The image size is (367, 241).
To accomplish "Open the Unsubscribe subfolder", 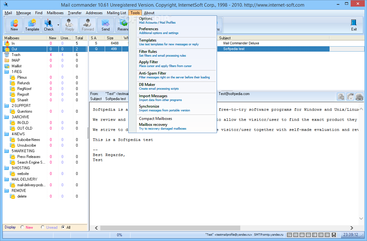I will coord(26,145).
